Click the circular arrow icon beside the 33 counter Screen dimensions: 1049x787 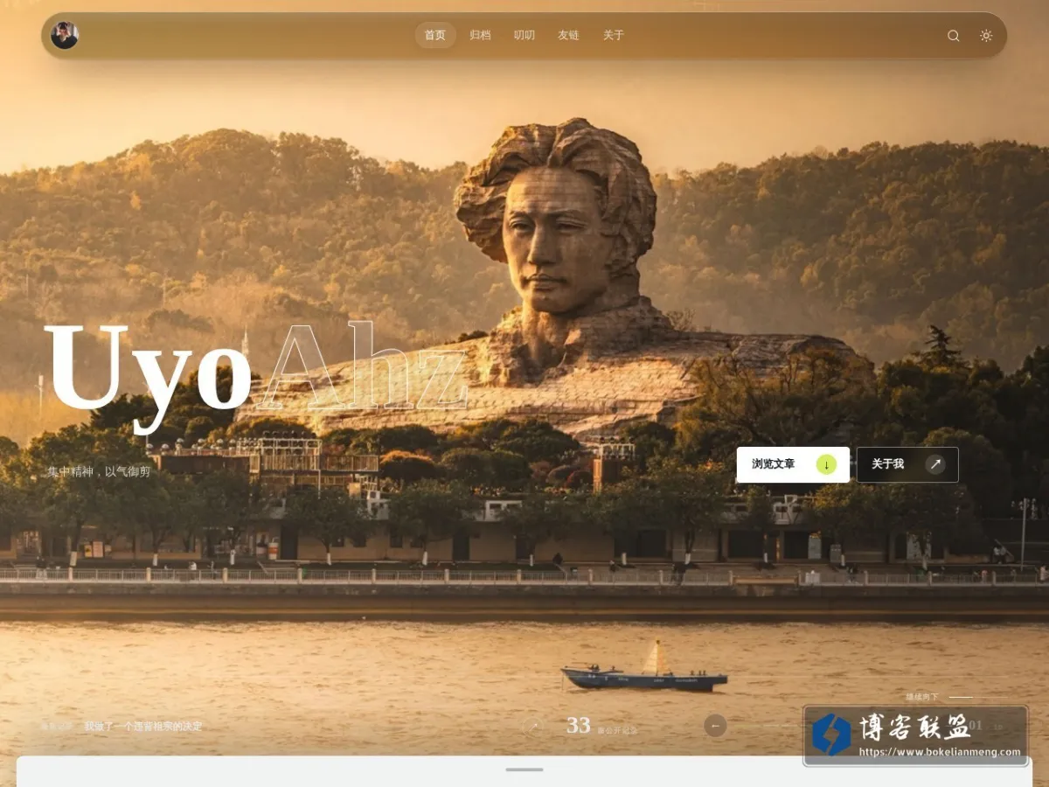[x=532, y=726]
